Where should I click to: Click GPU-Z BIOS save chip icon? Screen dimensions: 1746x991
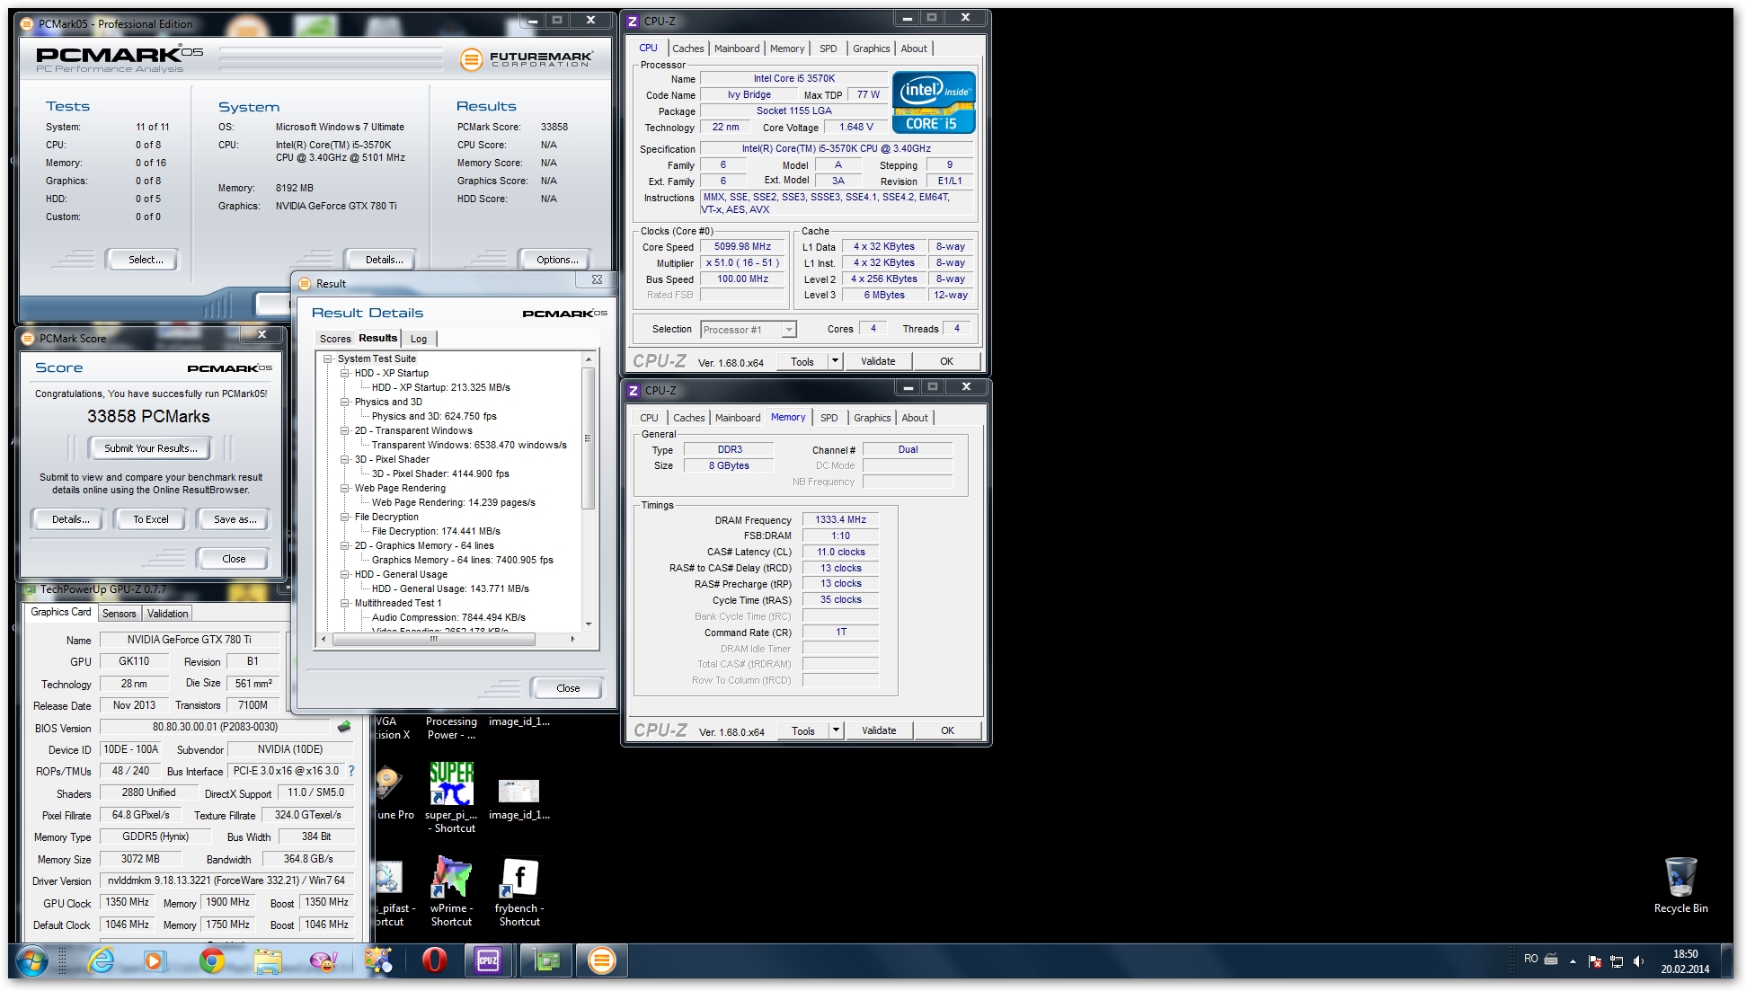coord(343,726)
